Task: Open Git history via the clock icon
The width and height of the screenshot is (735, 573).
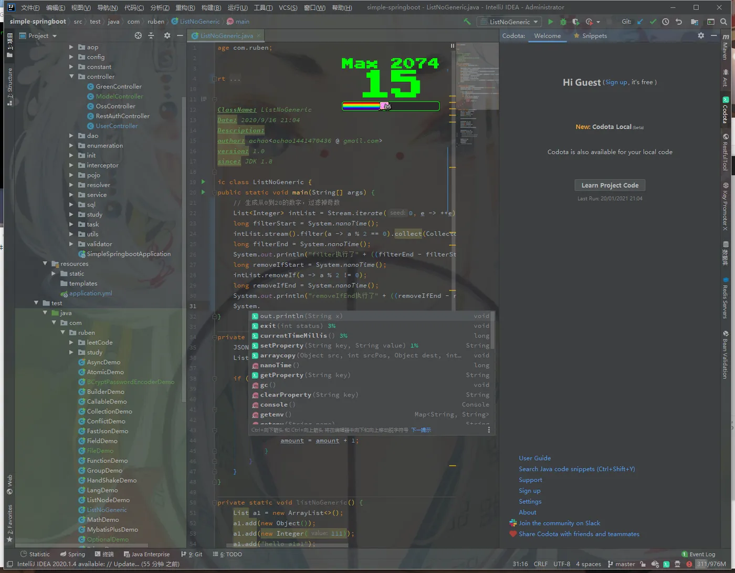Action: [x=665, y=22]
